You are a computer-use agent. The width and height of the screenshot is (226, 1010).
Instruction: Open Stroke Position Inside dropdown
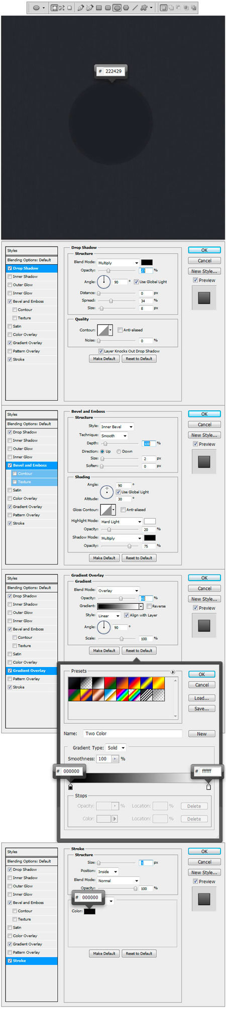tap(108, 872)
